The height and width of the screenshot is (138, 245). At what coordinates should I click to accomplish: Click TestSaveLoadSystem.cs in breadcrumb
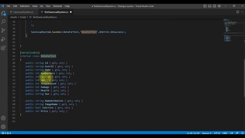pyautogui.click(x=45, y=17)
